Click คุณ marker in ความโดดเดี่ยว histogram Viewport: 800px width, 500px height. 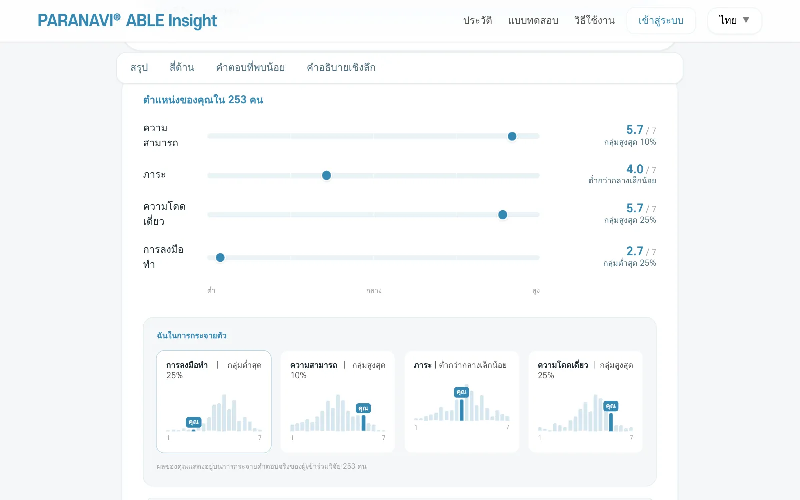click(611, 406)
